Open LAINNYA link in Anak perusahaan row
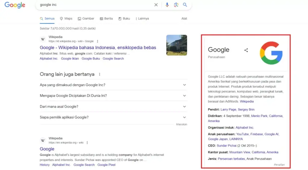Screen dimensions: 308x170 tap(236, 139)
